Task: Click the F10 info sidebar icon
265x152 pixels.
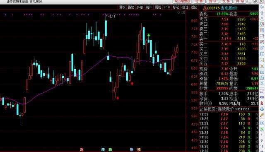Action: point(262,54)
